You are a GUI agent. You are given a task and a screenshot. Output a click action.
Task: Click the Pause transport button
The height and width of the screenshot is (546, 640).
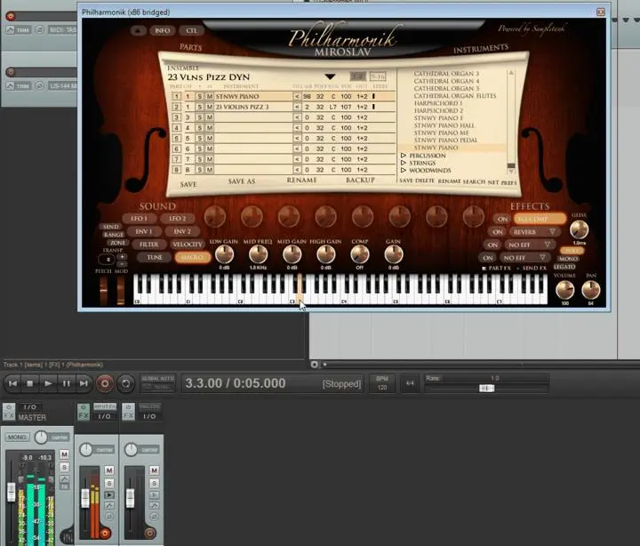[x=66, y=383]
